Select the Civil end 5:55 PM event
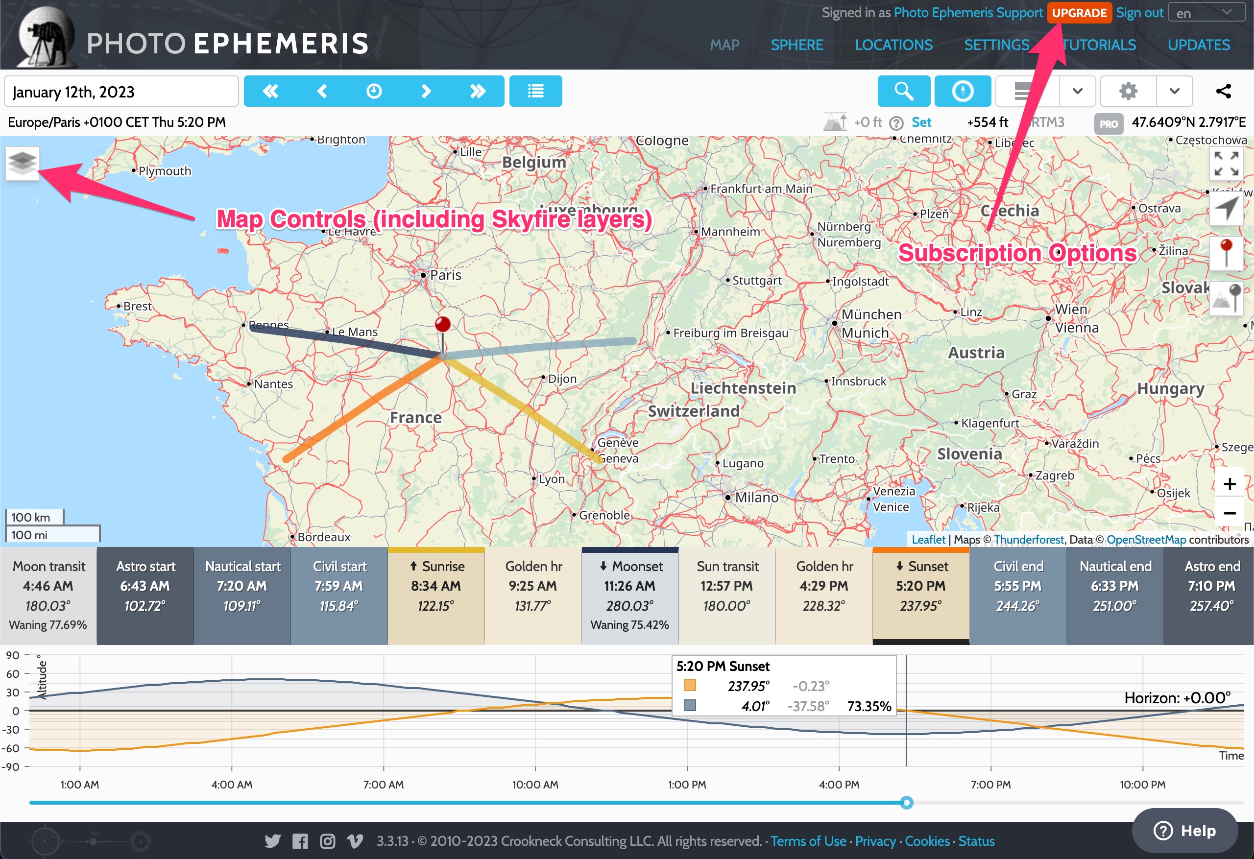 pos(1018,596)
